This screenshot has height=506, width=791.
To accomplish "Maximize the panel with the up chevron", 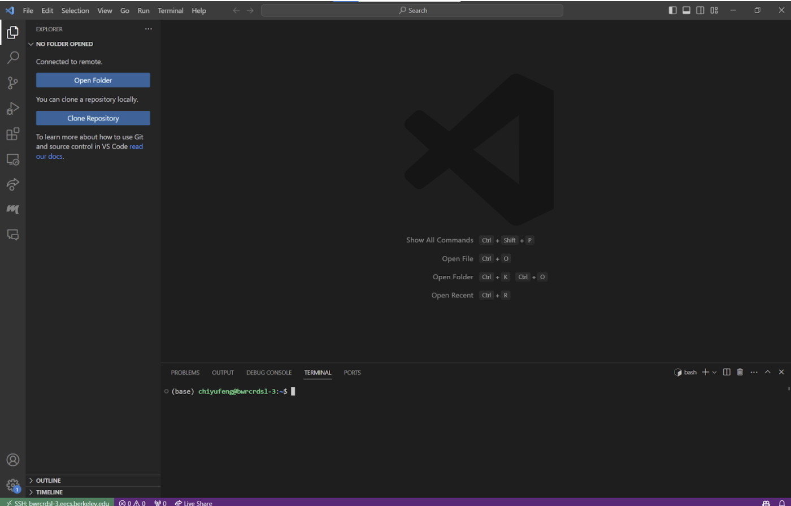I will pyautogui.click(x=767, y=372).
